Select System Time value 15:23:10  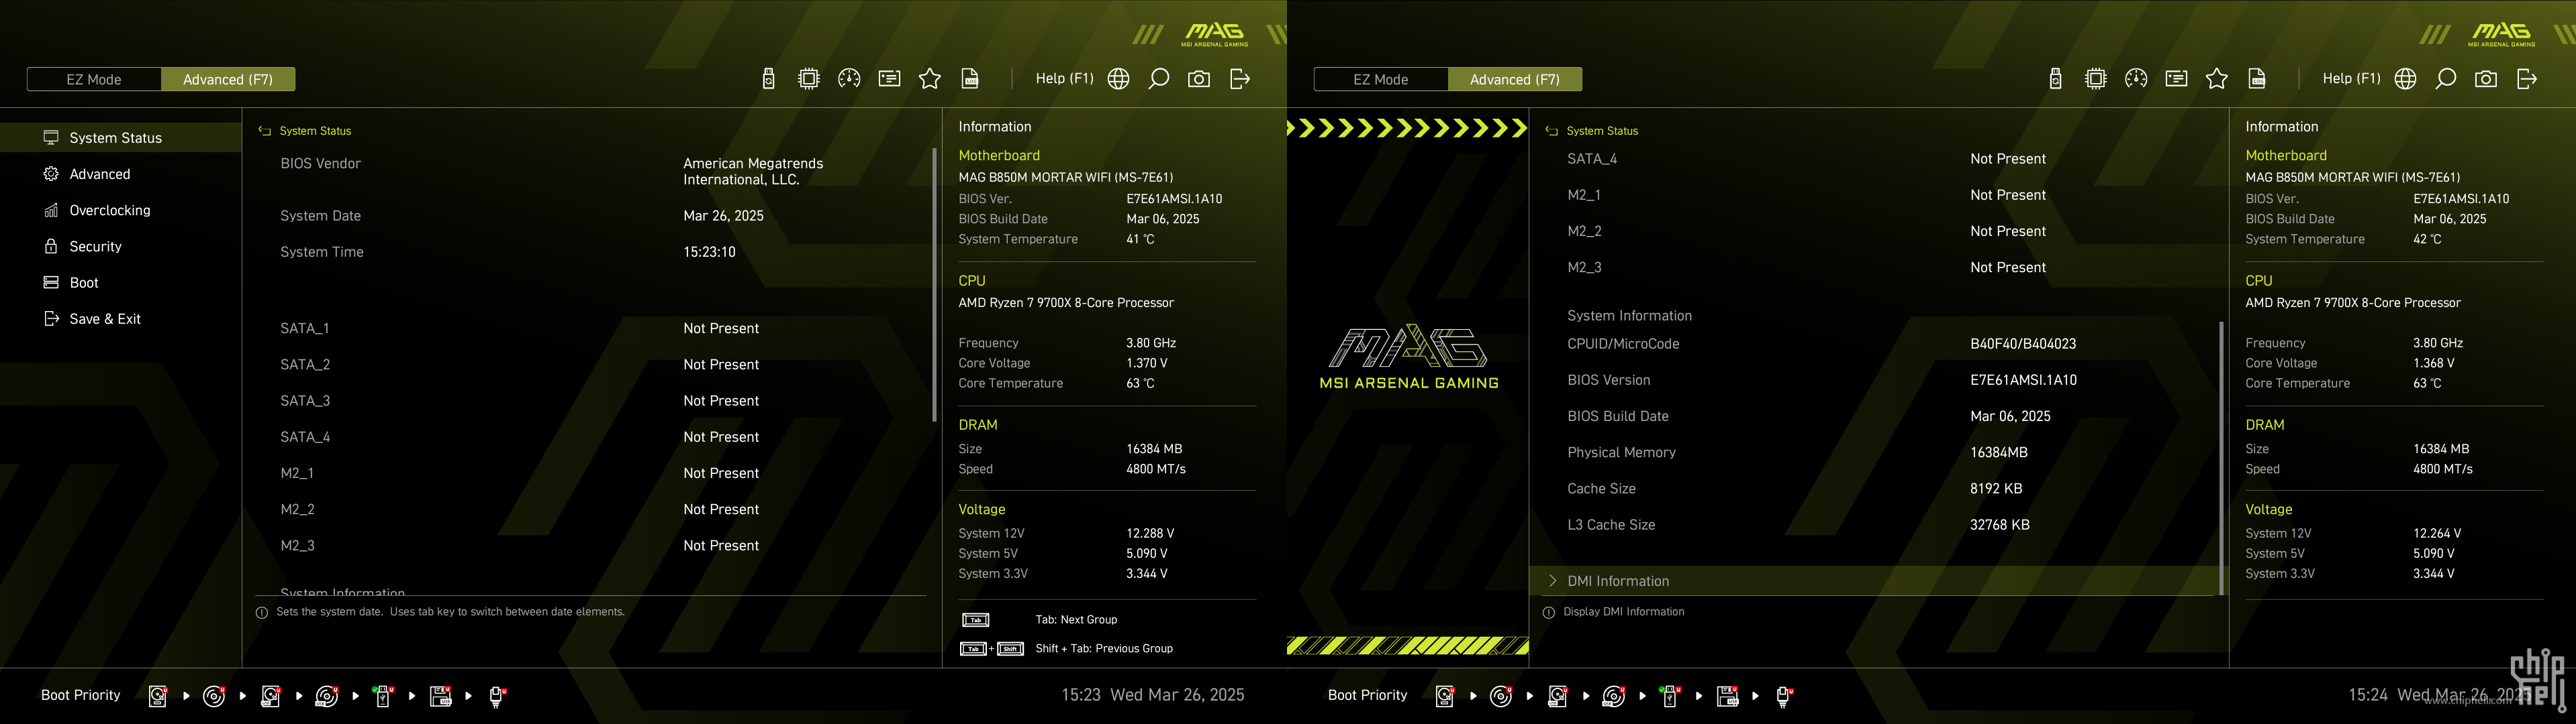click(x=709, y=251)
